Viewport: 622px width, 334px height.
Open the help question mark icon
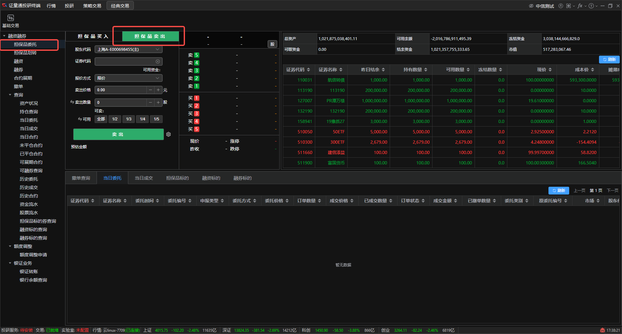(x=591, y=6)
